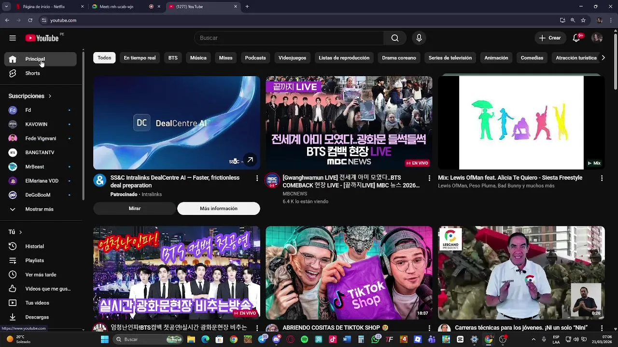Open Videos que me gustan

(x=41, y=289)
